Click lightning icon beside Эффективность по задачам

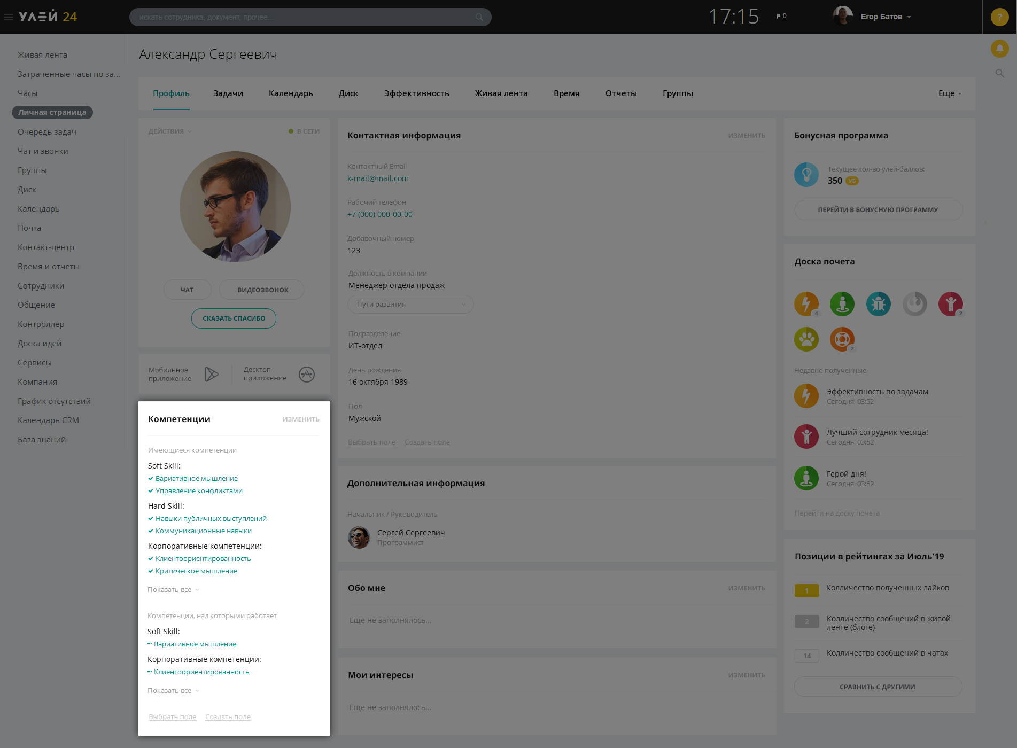(806, 396)
